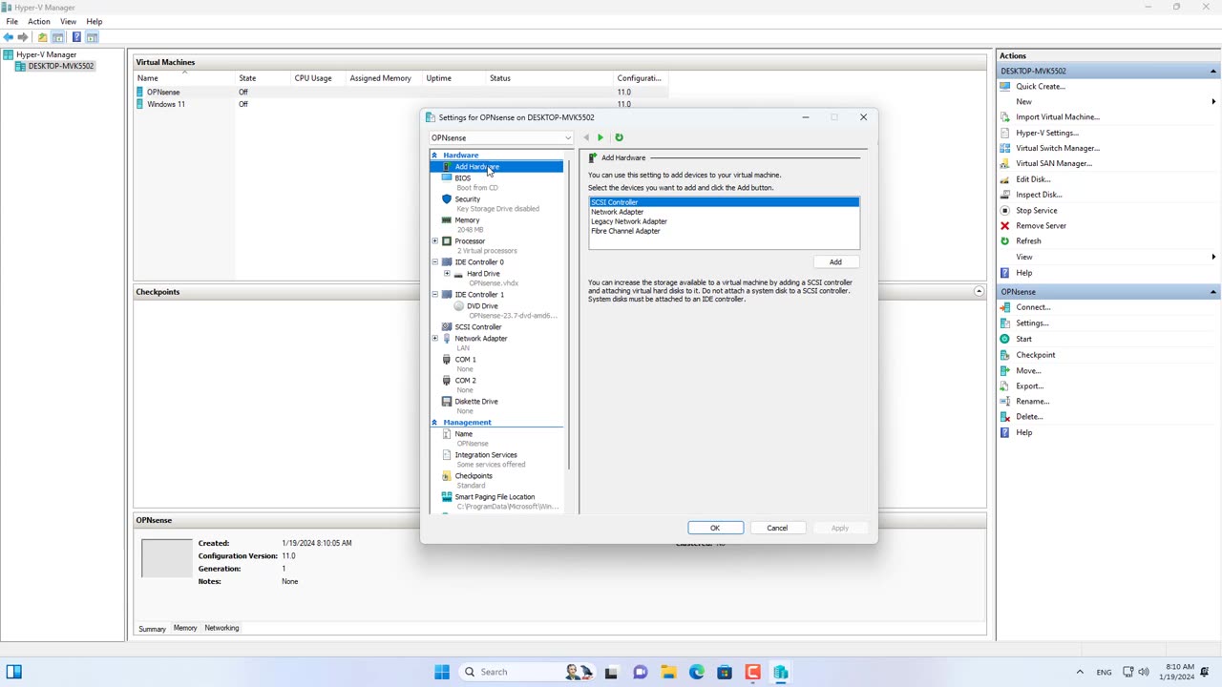Image resolution: width=1222 pixels, height=687 pixels.
Task: Click Cancel in the settings dialog
Action: coord(777,528)
